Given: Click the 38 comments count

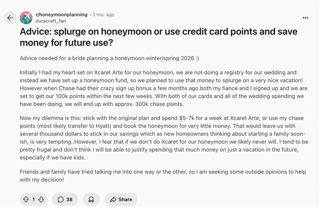Looking at the screenshot, I should tap(69, 200).
